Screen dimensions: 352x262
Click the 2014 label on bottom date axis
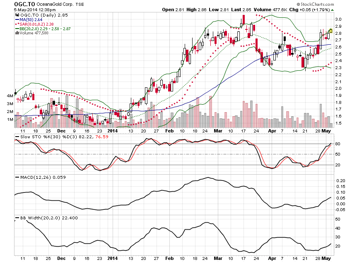pos(113,258)
